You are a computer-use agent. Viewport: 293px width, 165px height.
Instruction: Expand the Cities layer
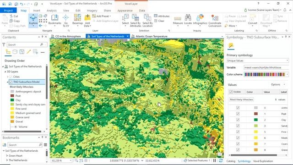(7, 77)
